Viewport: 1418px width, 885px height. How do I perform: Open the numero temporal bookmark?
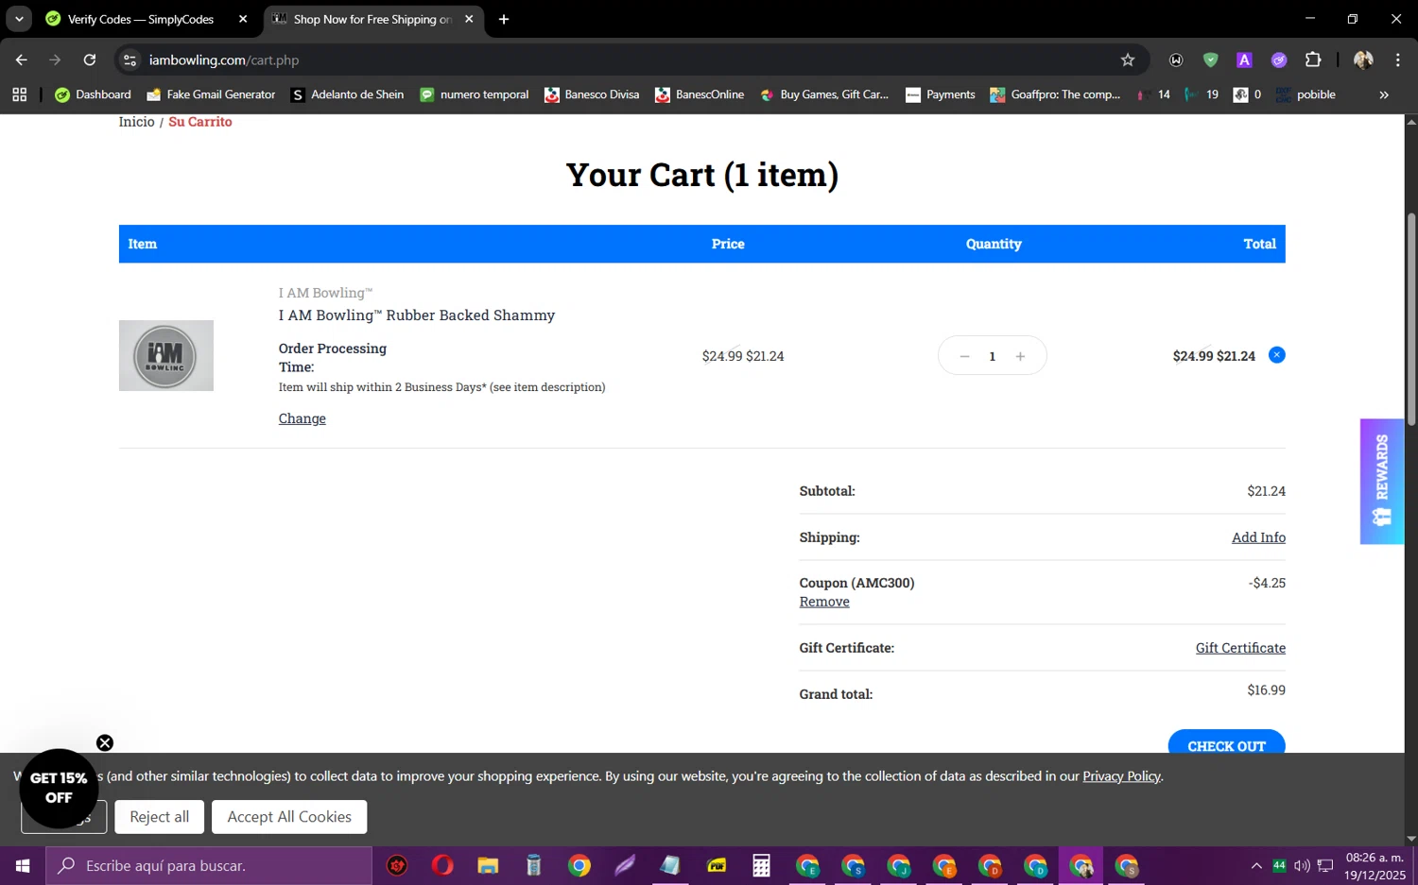(x=474, y=94)
